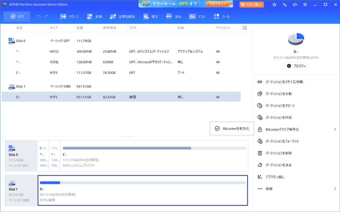This screenshot has width=340, height=212.
Task: Open the 空間を解放 toolbar item
Action: (122, 17)
